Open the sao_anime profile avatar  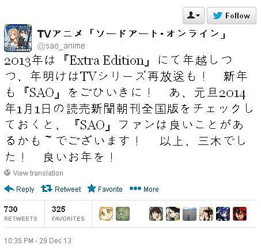pos(18,38)
